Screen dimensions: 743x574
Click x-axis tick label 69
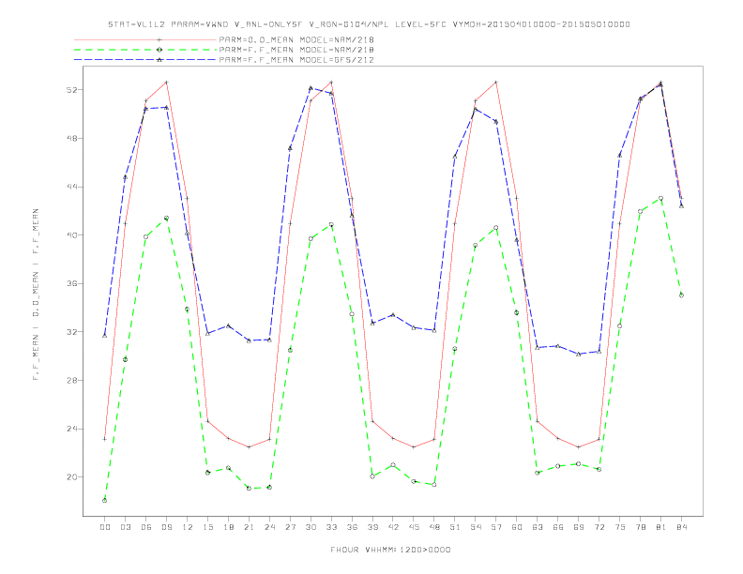pyautogui.click(x=579, y=527)
